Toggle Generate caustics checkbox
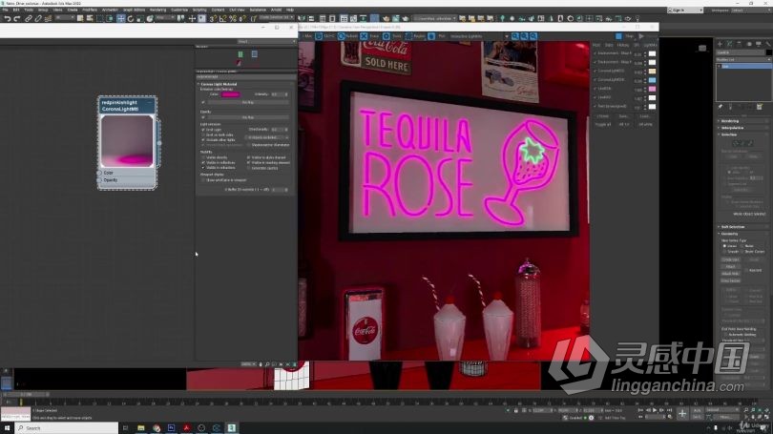The image size is (773, 434). [249, 168]
